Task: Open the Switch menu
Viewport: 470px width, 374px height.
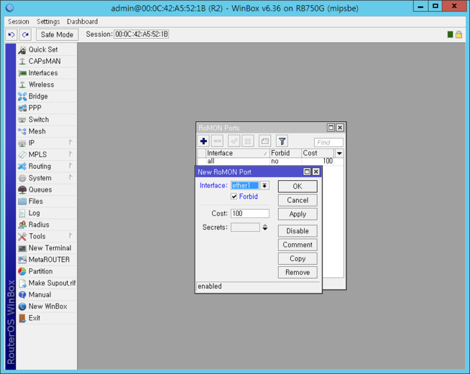Action: click(x=46, y=120)
